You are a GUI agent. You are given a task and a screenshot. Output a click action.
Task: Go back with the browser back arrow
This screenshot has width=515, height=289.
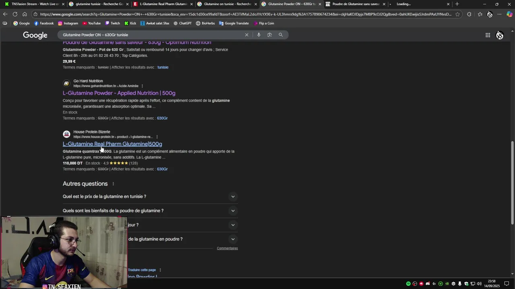pos(5,14)
